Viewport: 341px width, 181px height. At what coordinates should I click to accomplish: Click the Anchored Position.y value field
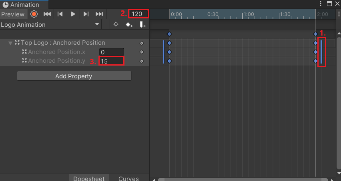point(112,61)
